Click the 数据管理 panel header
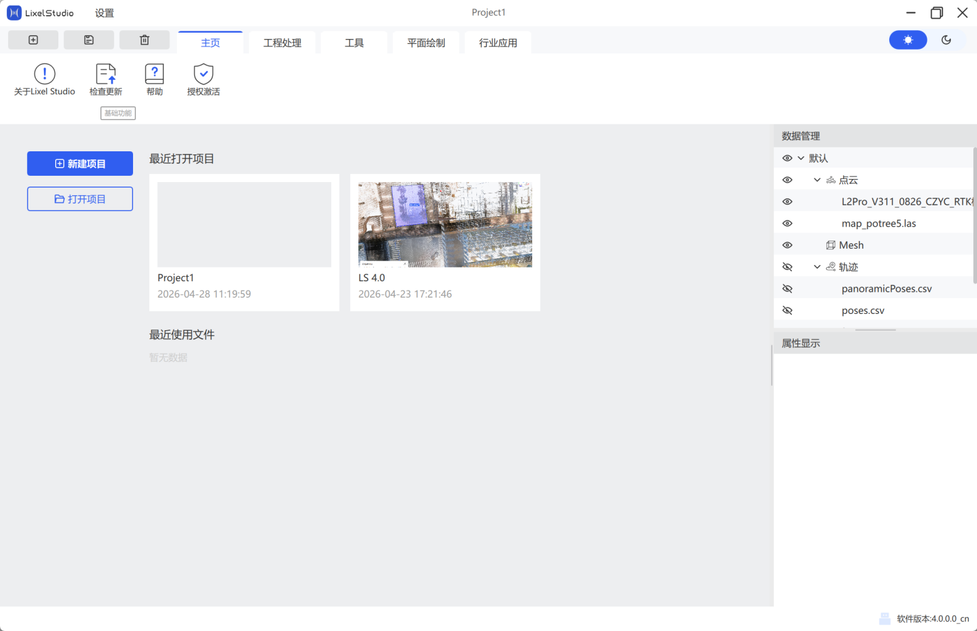This screenshot has width=977, height=631. 875,136
